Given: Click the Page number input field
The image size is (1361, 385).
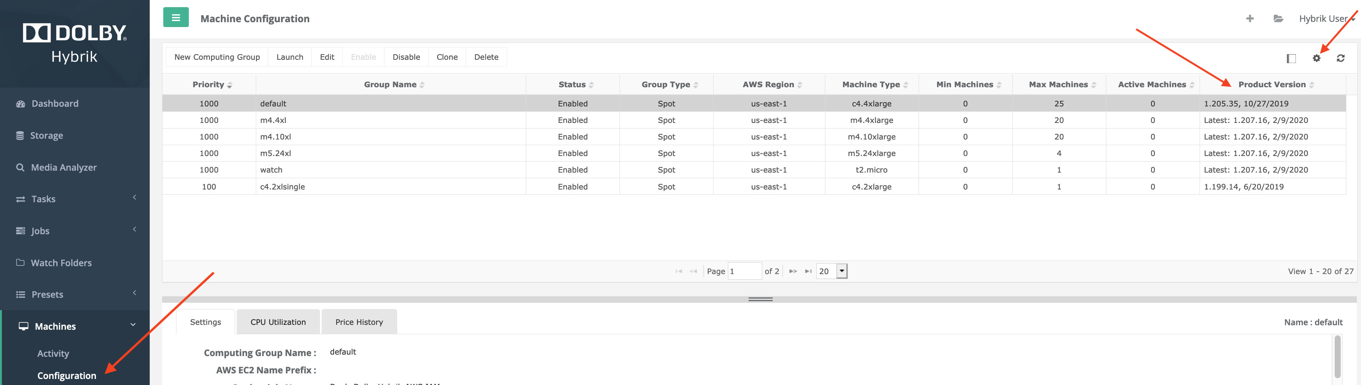Looking at the screenshot, I should pyautogui.click(x=744, y=271).
